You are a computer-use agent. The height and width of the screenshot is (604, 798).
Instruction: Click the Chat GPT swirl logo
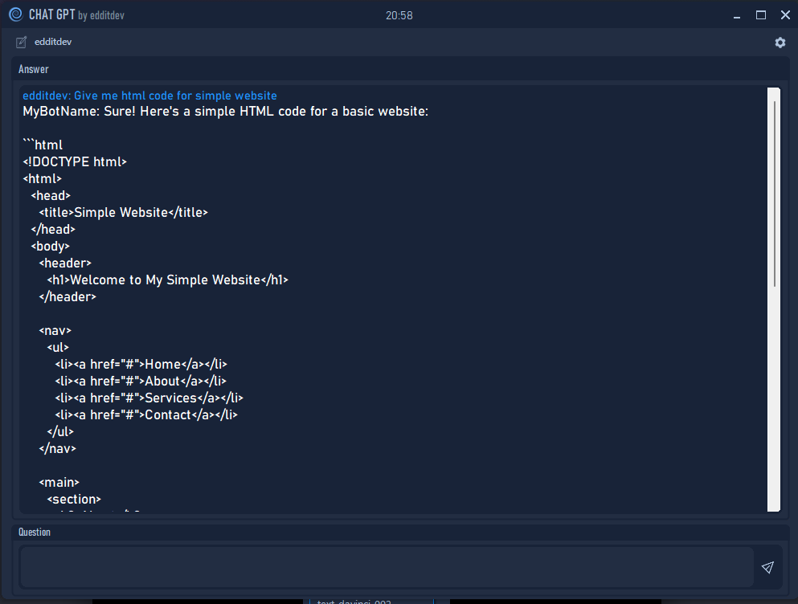(x=16, y=14)
